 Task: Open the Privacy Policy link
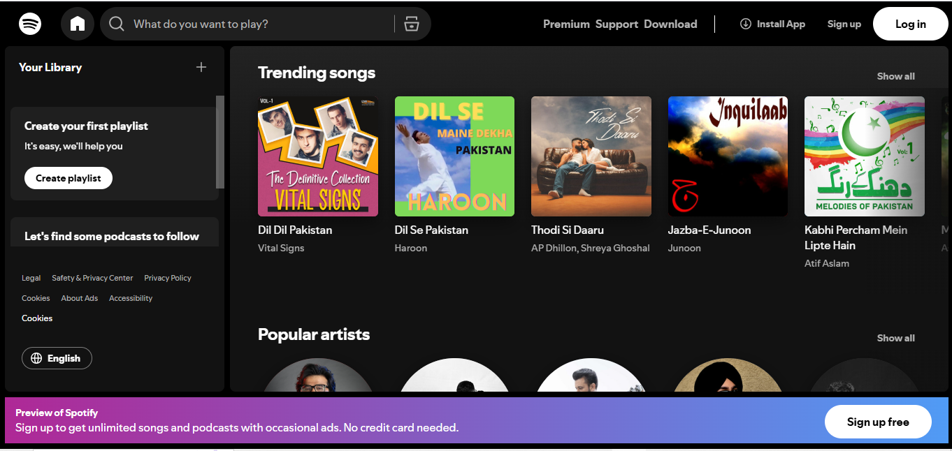coord(168,278)
